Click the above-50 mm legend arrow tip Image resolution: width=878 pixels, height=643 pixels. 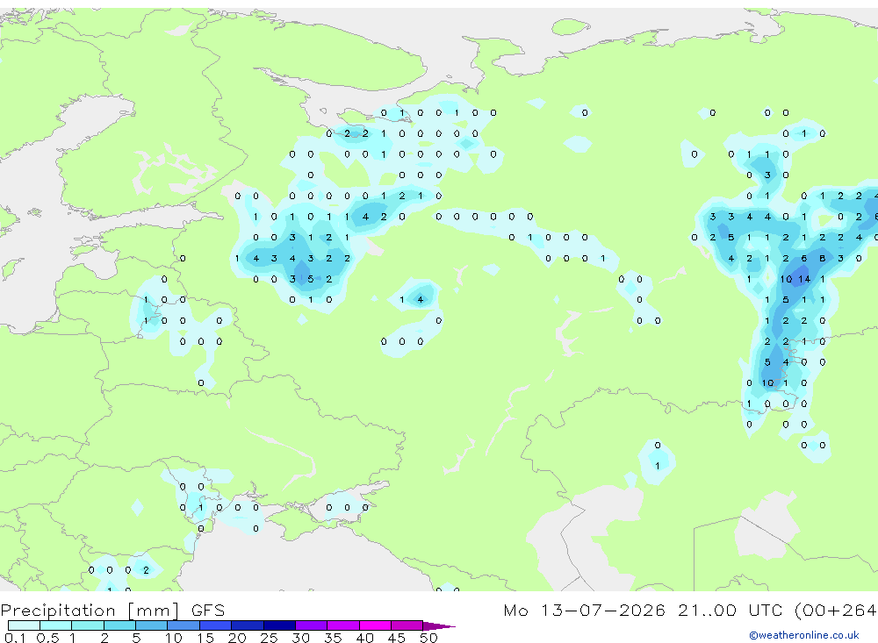440,625
